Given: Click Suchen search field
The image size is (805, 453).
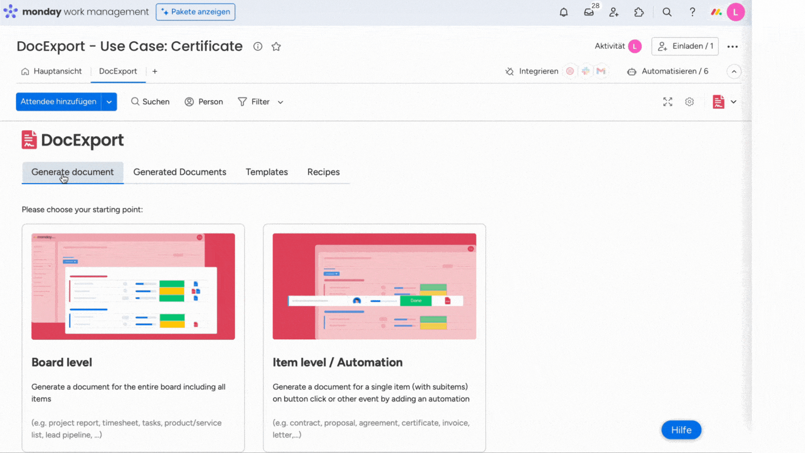Looking at the screenshot, I should [150, 102].
